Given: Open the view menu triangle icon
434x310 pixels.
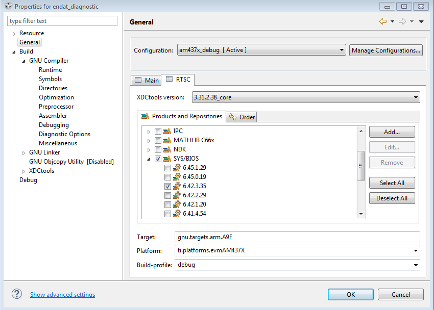Looking at the screenshot, I should click(x=421, y=21).
